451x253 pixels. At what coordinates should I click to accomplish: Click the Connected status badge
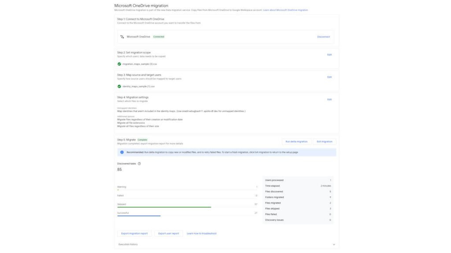tap(159, 37)
